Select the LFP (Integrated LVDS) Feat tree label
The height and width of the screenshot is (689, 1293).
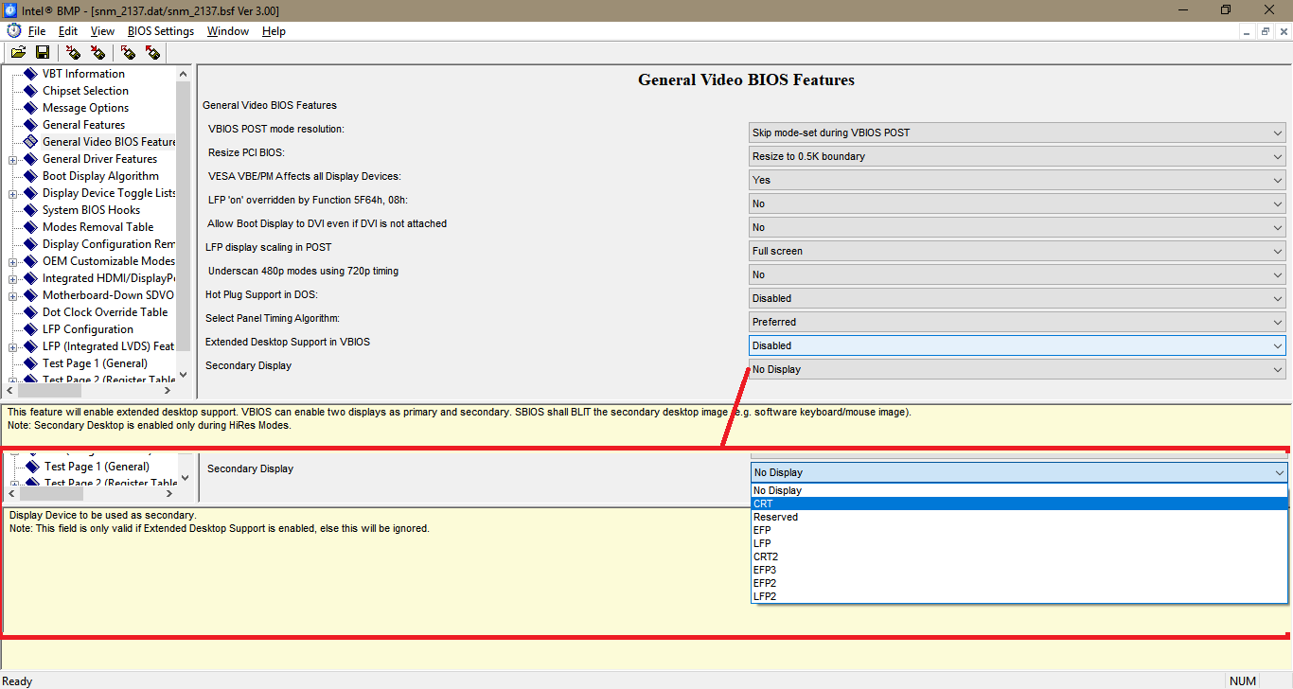tap(108, 346)
